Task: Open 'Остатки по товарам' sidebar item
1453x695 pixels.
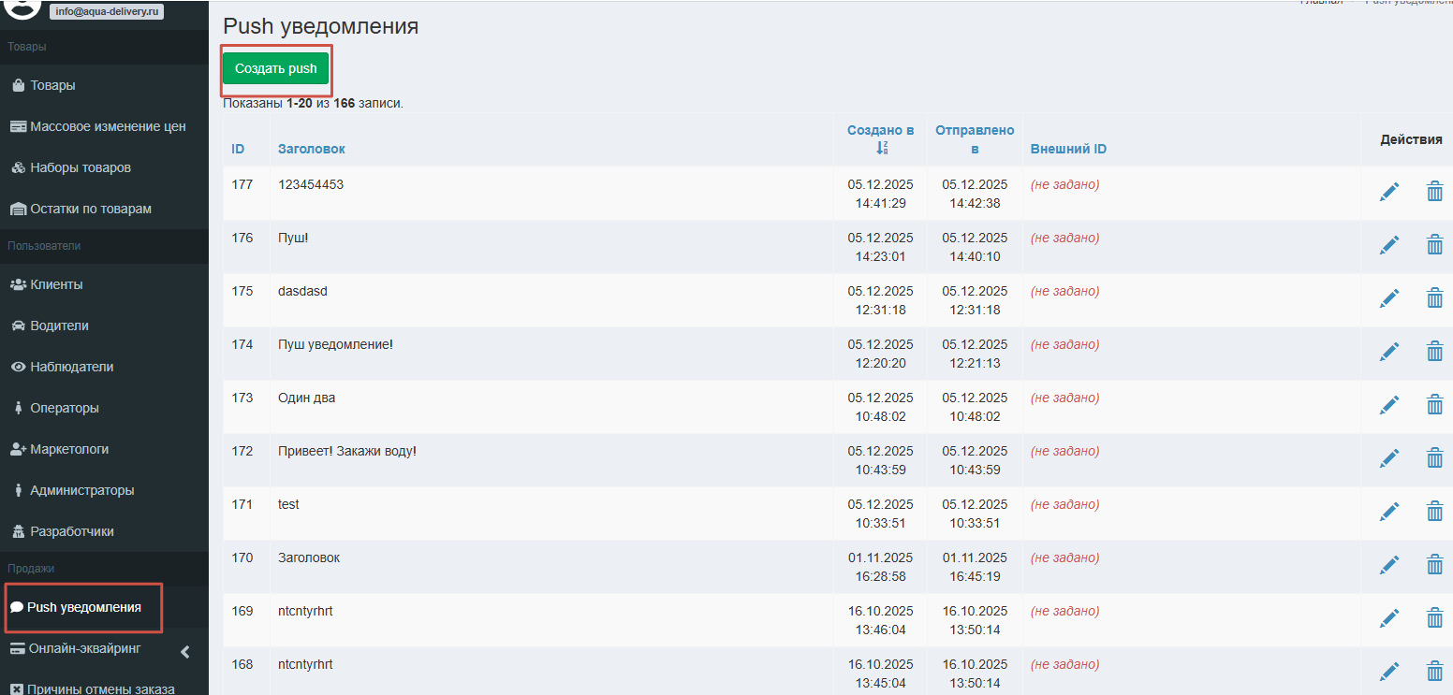Action: [90, 209]
